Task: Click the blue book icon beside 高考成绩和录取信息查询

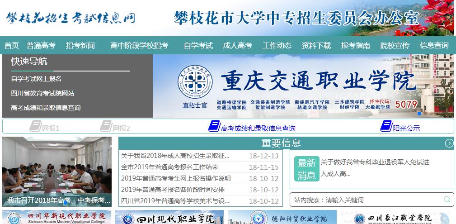Action: tap(214, 126)
